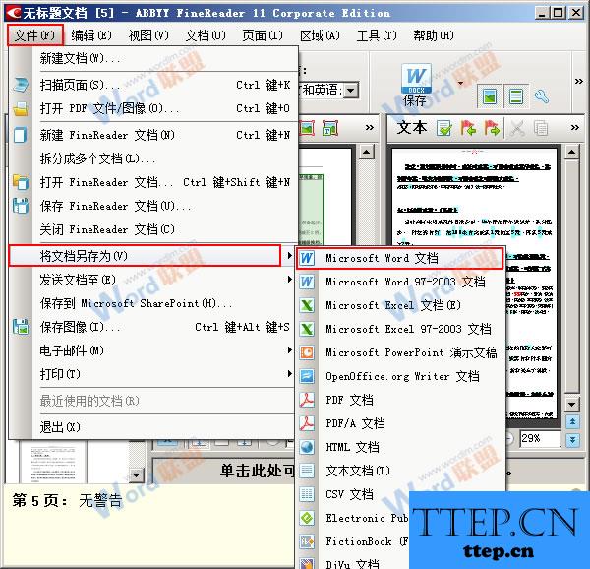590x569 pixels.
Task: Expand image pane toolbar overflow chevron
Action: pyautogui.click(x=369, y=128)
